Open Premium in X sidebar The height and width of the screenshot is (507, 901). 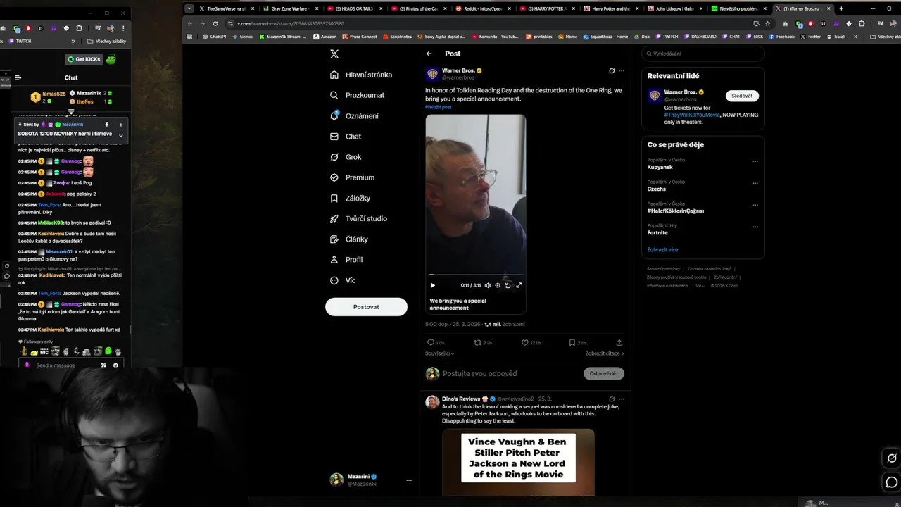point(352,177)
